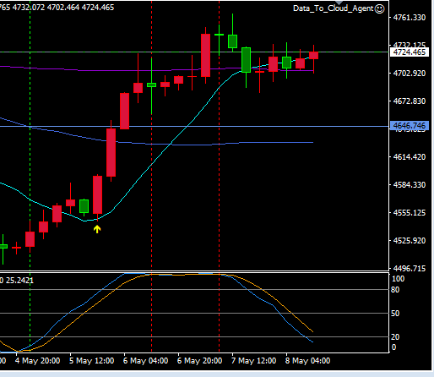Screen dimensions: 434x377
Task: Click the 4496.715 price scale value
Action: tap(410, 269)
